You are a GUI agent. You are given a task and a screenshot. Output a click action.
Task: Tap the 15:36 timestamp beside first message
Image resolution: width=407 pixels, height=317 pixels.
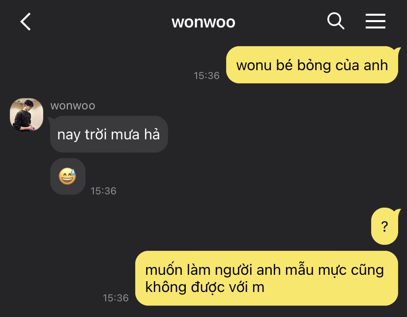tap(206, 76)
